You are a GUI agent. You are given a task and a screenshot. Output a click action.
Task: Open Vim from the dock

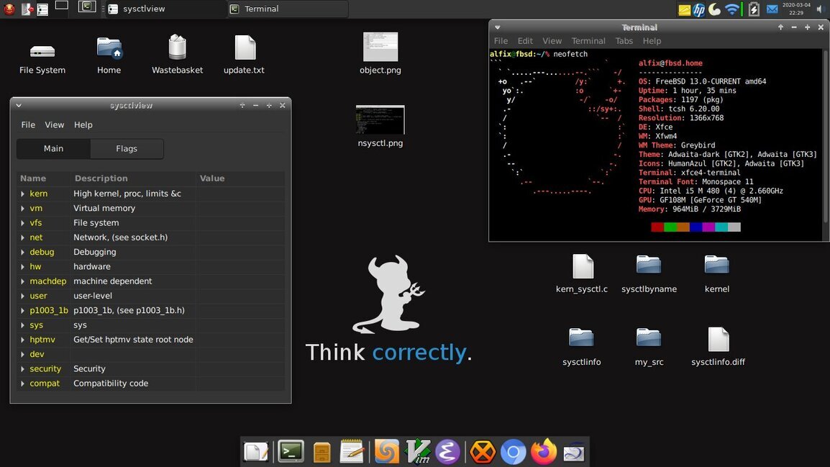pyautogui.click(x=418, y=452)
